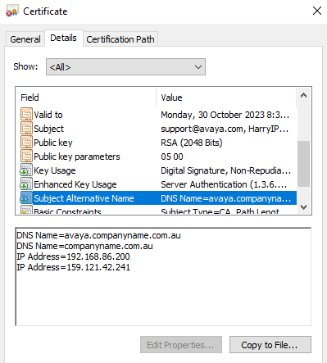Viewport: 327px width, 363px height.
Task: Click the Public key field icon
Action: coord(26,143)
